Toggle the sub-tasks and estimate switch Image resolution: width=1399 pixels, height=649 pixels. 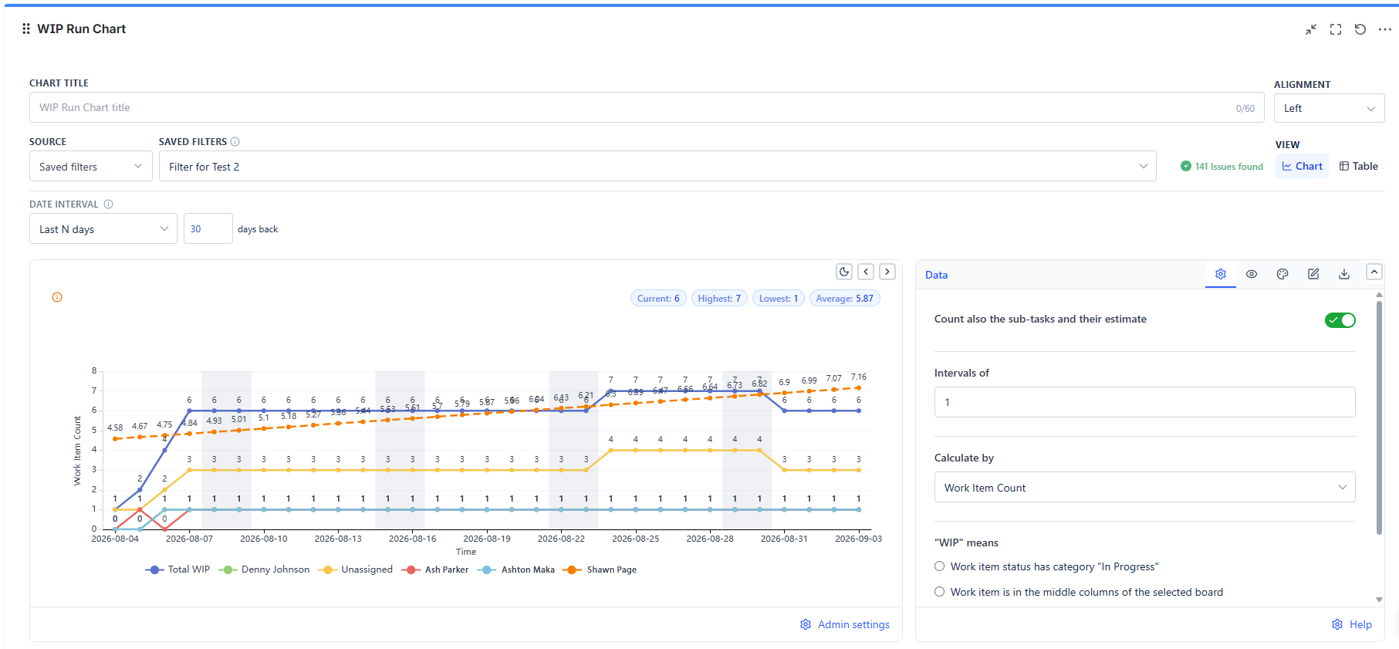(1340, 320)
